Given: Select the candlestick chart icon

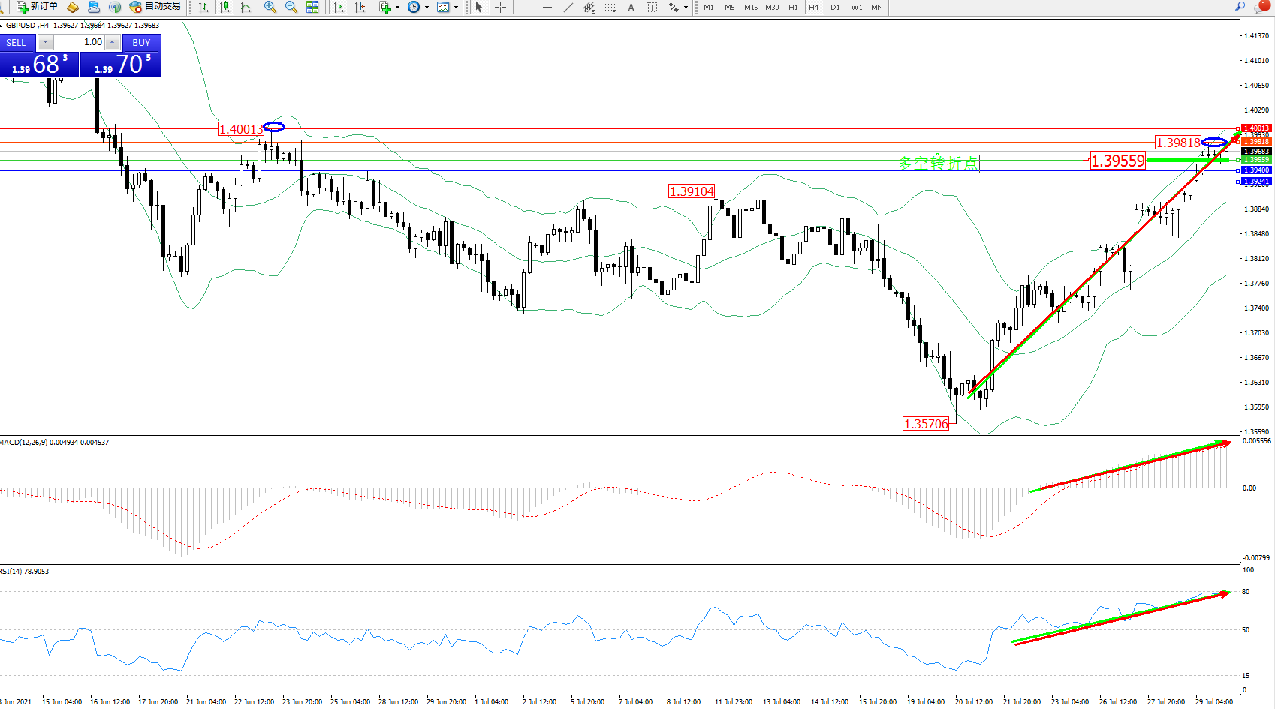Looking at the screenshot, I should pyautogui.click(x=224, y=7).
